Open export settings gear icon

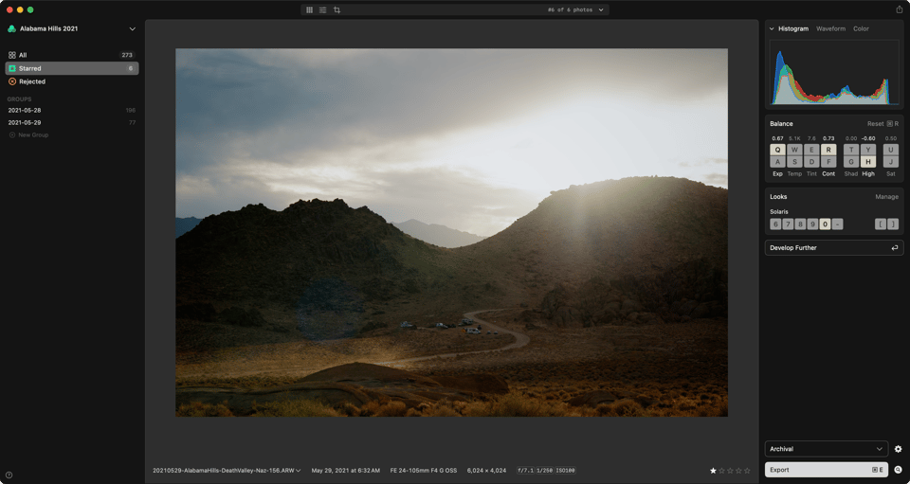coord(898,449)
